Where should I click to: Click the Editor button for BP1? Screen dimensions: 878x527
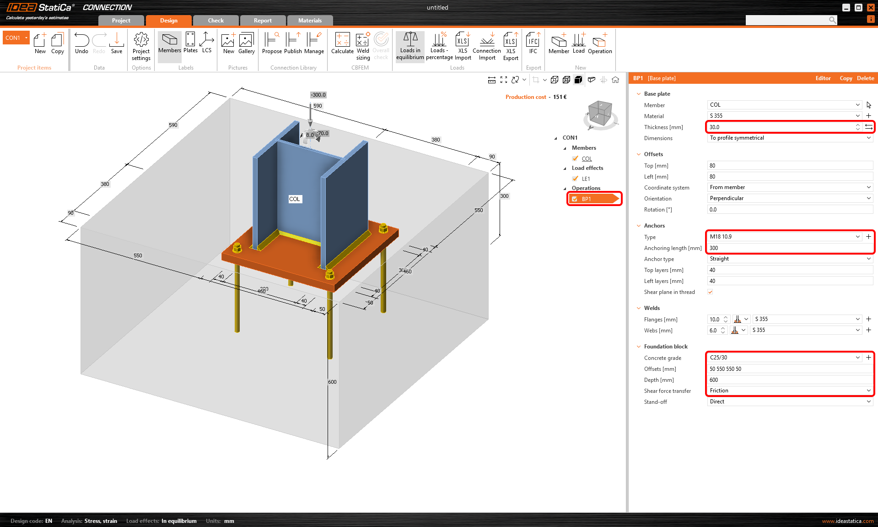(x=823, y=78)
